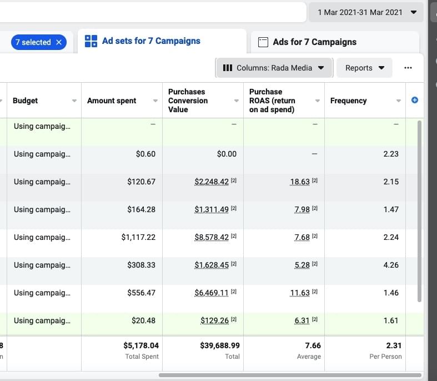Click the horizontal scrollbar below the table

(x=289, y=375)
